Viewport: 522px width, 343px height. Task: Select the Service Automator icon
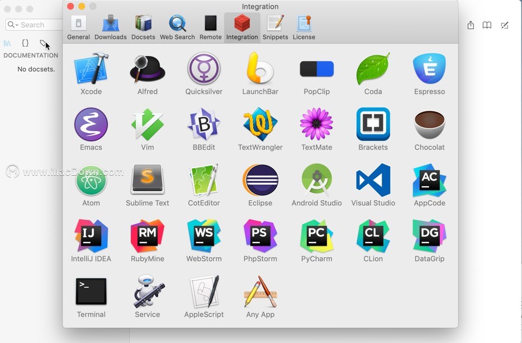click(148, 291)
